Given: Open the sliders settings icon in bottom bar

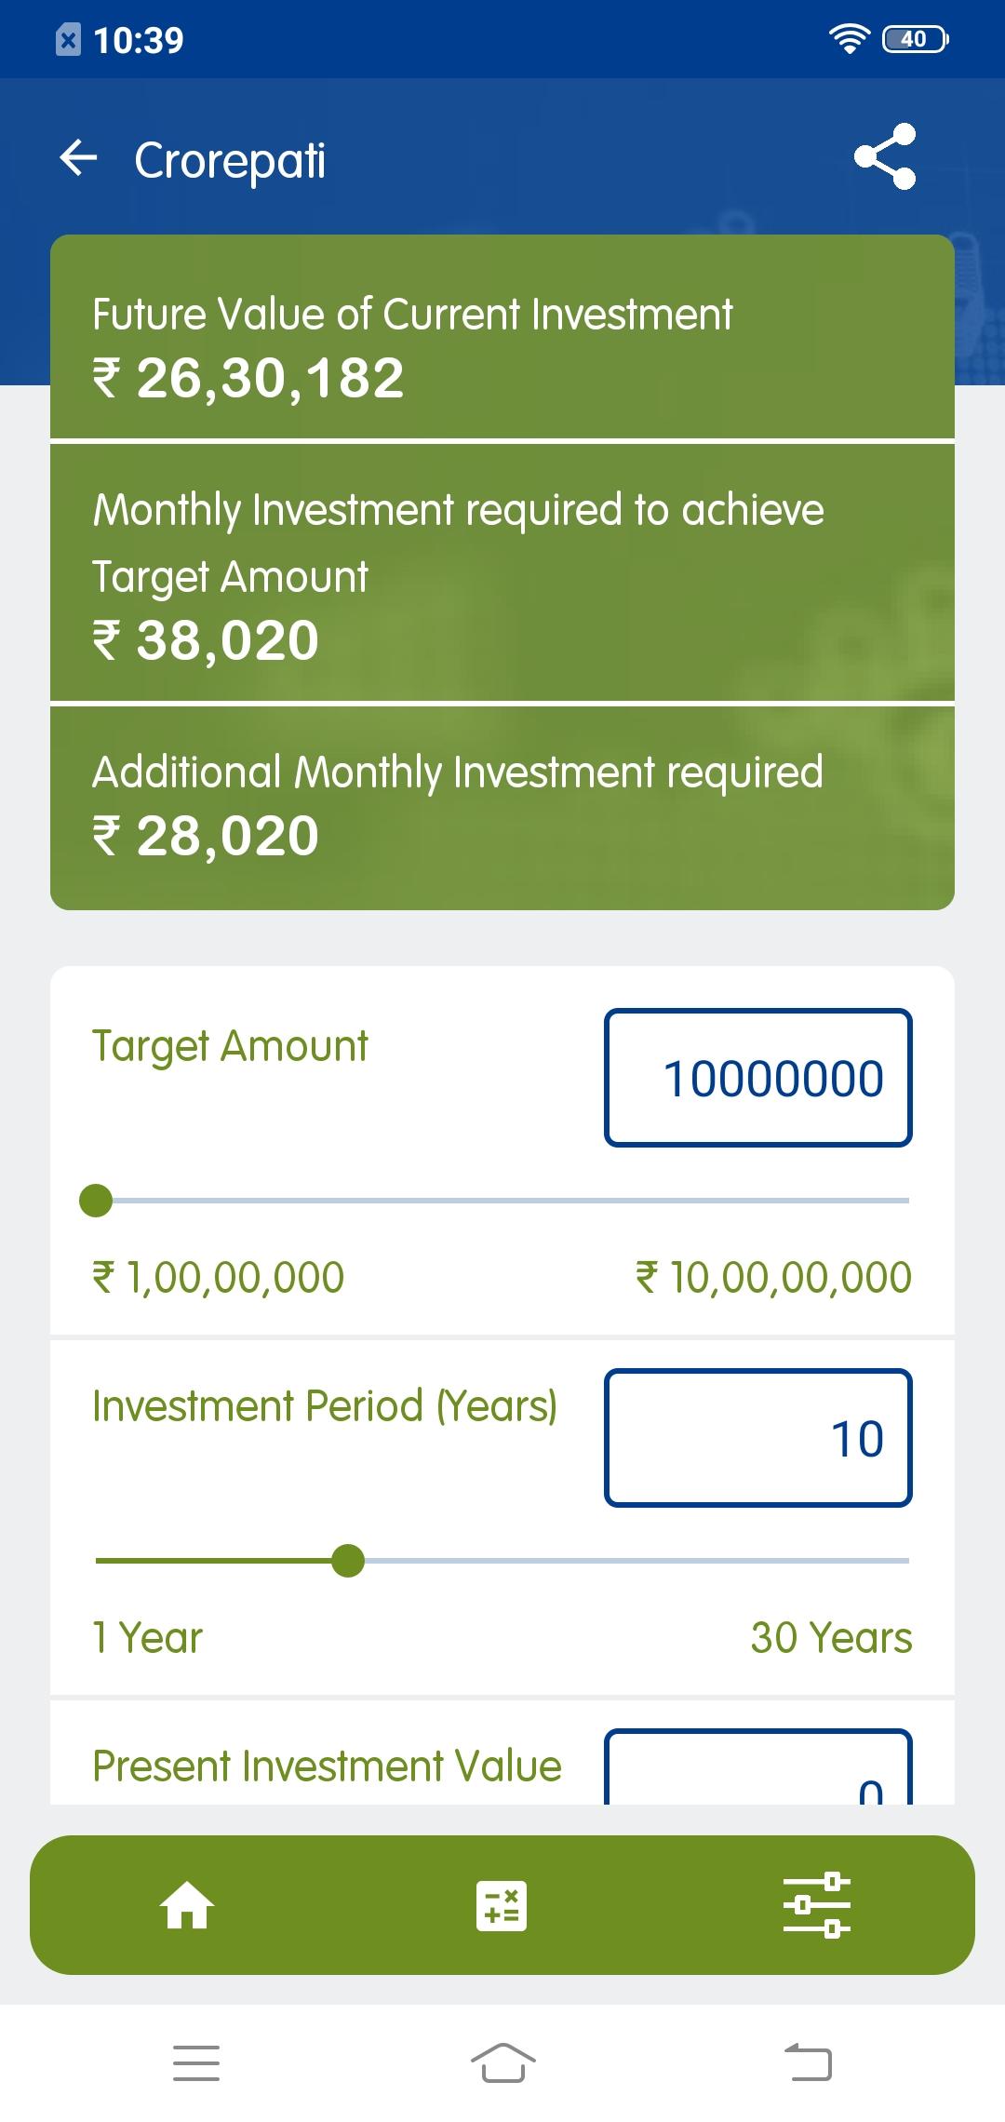Looking at the screenshot, I should point(816,1905).
